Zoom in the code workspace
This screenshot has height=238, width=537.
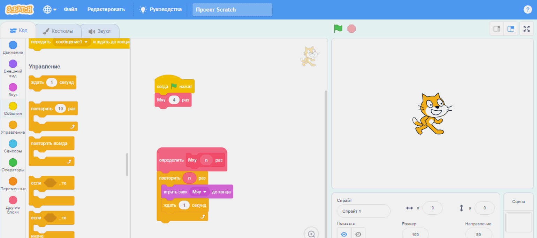(x=311, y=233)
